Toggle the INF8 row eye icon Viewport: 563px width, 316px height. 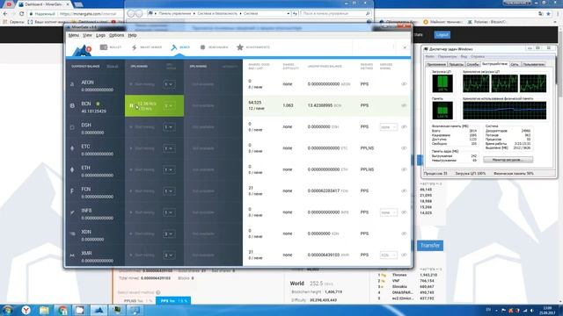point(404,212)
